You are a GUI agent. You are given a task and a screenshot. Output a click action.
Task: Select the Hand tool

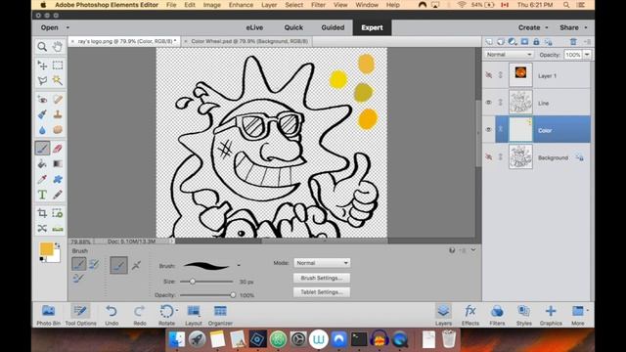(x=58, y=47)
